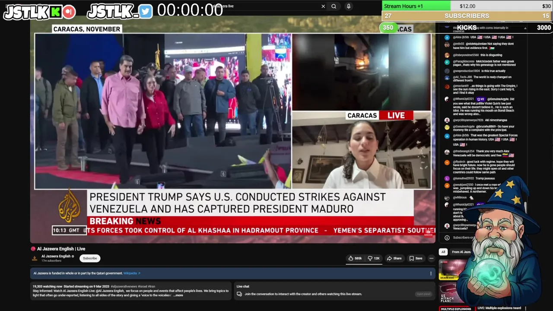Click the #iran hashtag in the description
This screenshot has width=553, height=311.
coord(152,286)
